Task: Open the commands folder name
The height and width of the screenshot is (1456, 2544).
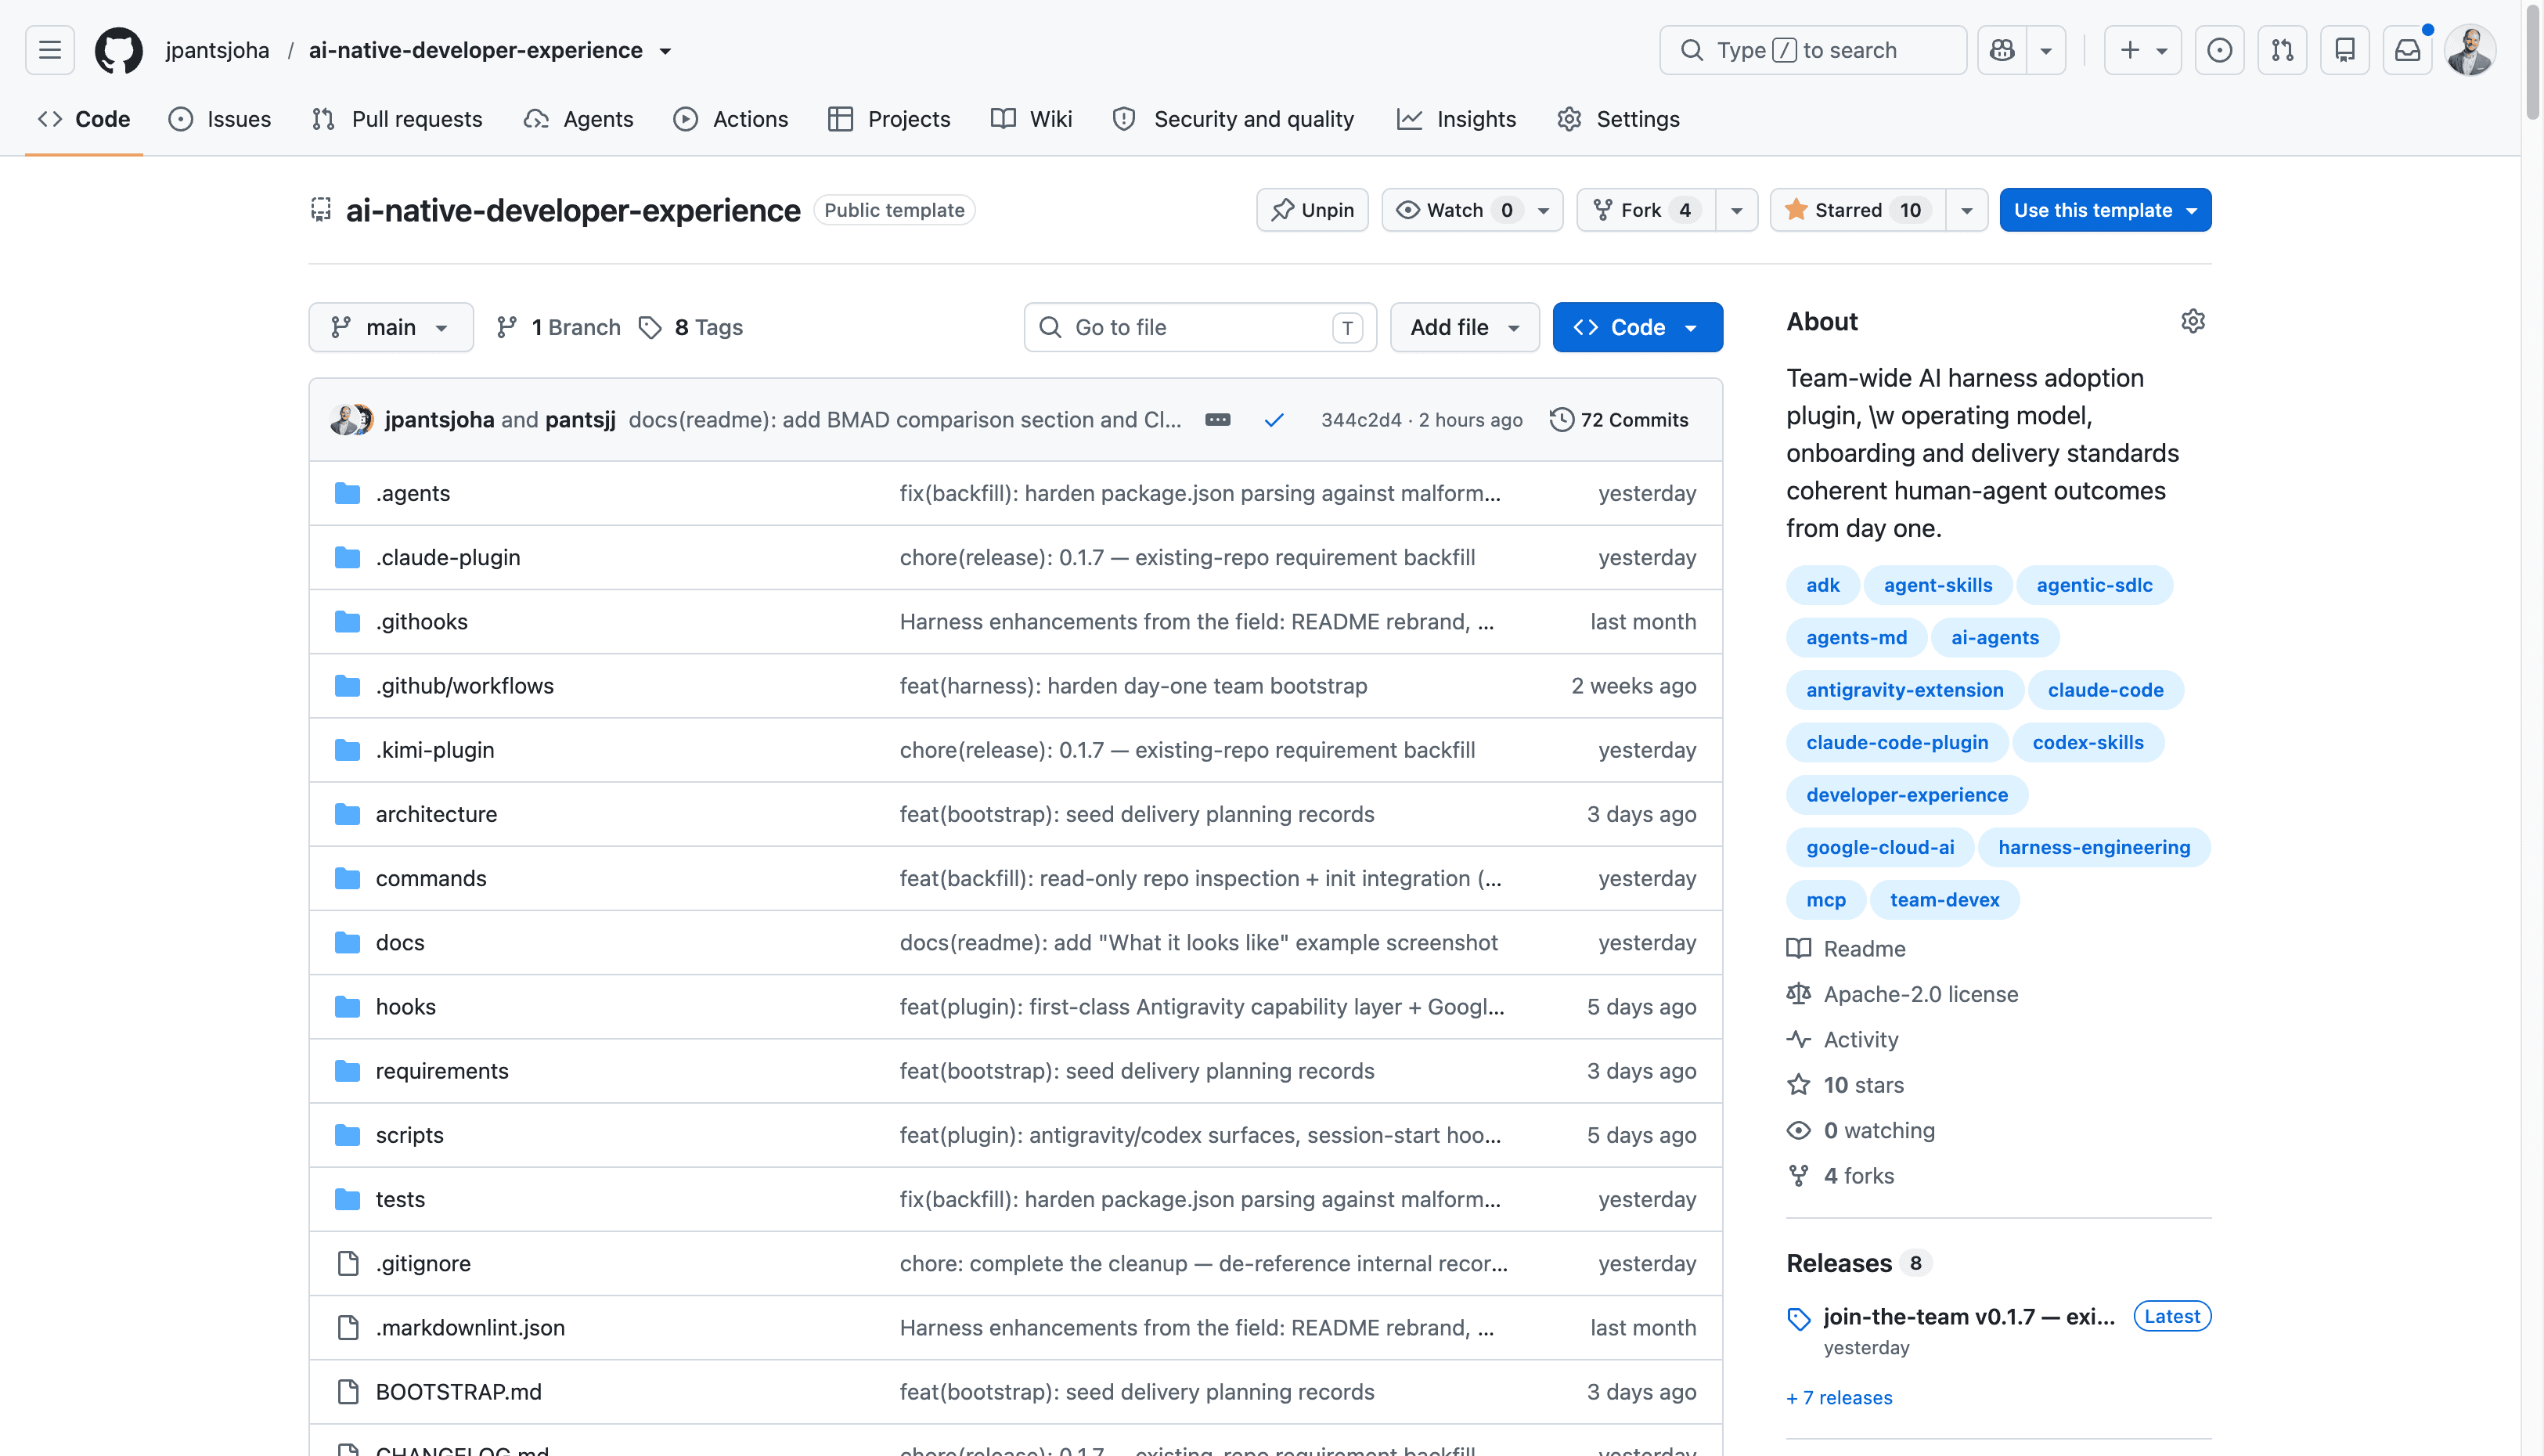Action: point(431,878)
